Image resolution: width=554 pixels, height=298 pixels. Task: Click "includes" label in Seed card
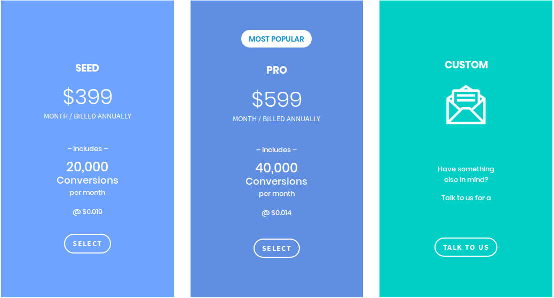coord(87,149)
